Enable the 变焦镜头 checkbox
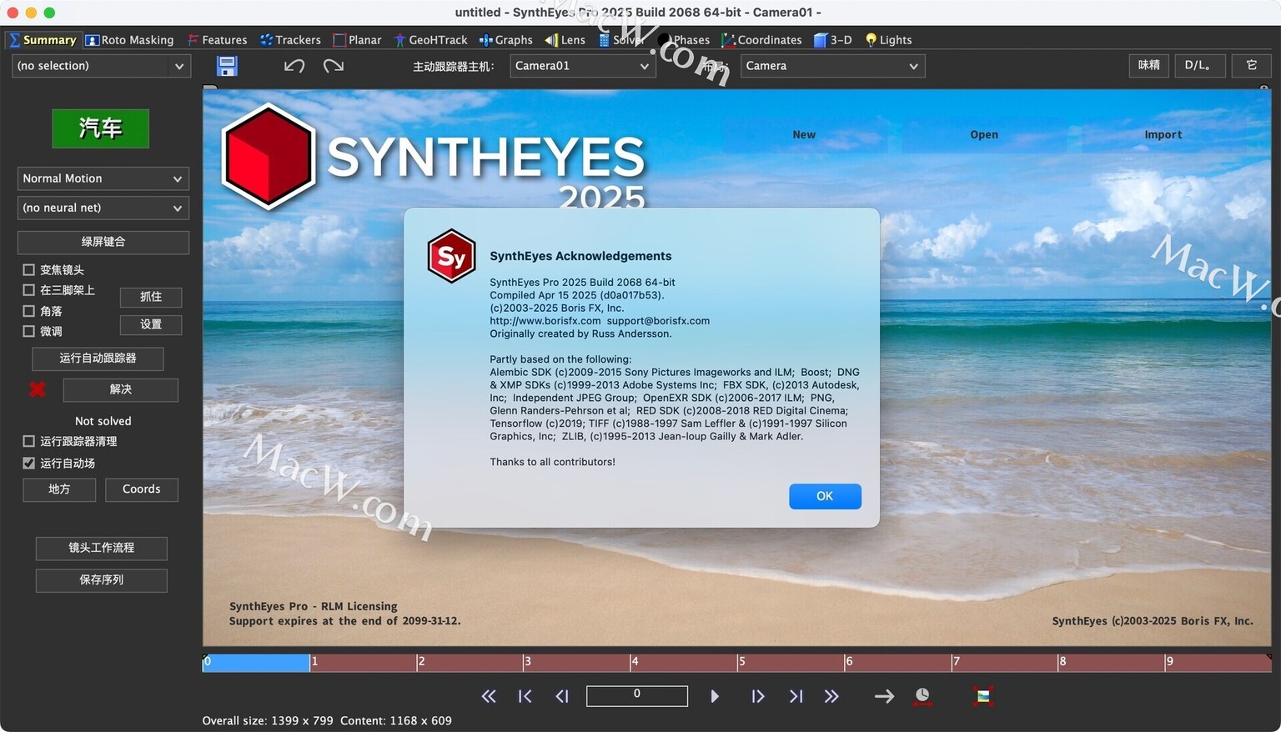Screen dimensions: 1281x732 click(x=29, y=270)
